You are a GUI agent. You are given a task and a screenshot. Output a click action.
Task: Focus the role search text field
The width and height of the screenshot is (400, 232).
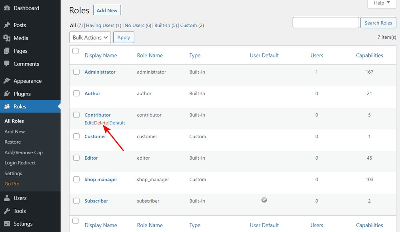(x=326, y=23)
